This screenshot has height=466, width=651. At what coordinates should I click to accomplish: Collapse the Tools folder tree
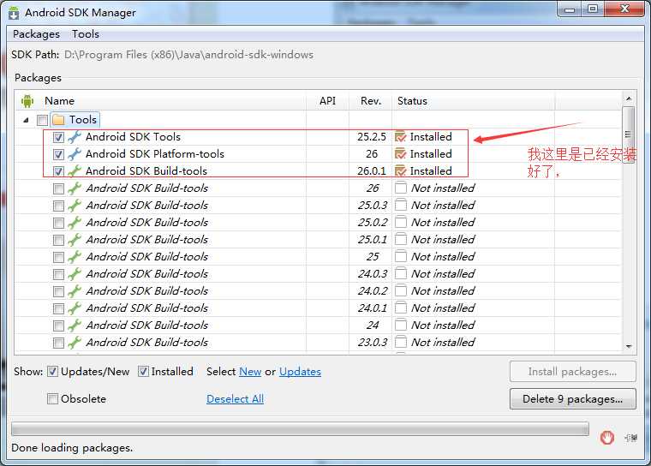tap(27, 120)
